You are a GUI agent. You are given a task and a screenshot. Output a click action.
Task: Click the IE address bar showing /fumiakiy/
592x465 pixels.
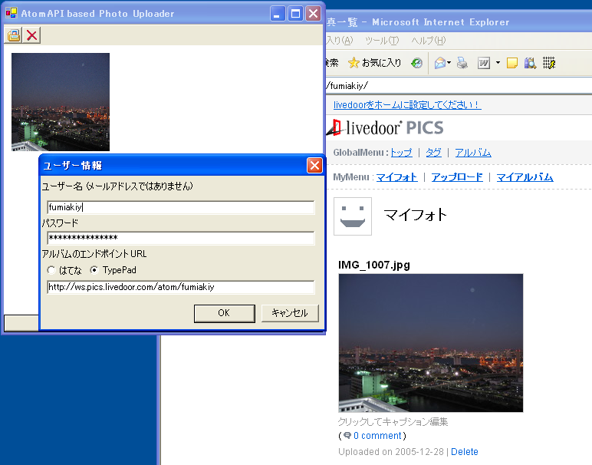pos(459,86)
